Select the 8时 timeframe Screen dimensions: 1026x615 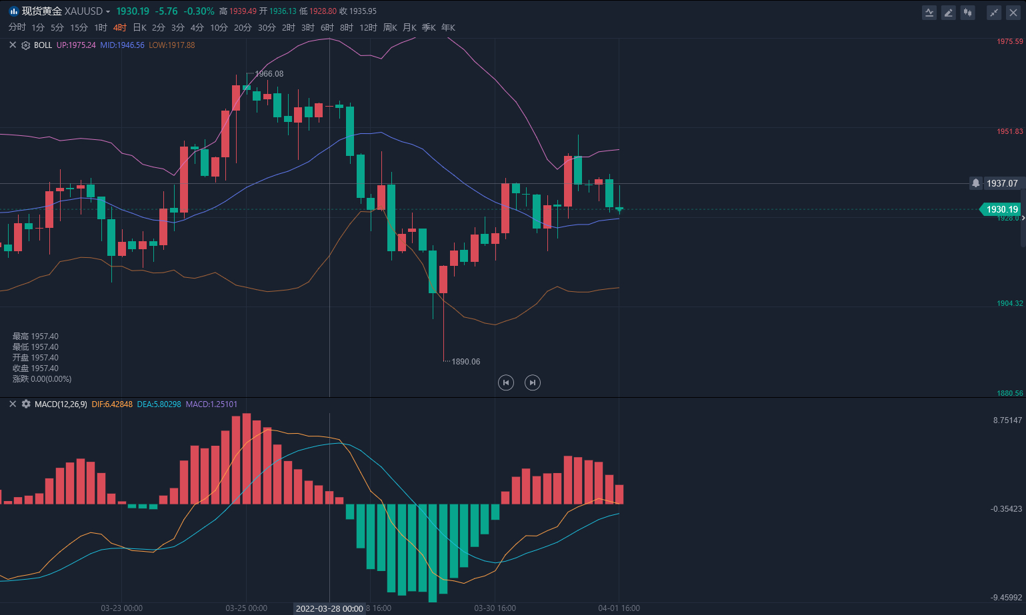(x=347, y=27)
